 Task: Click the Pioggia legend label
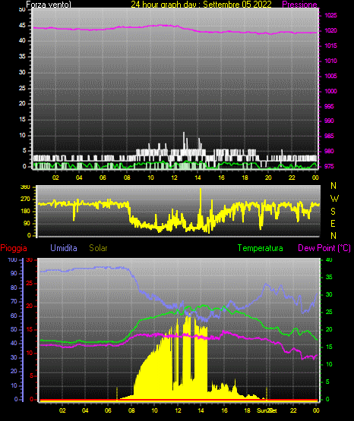14,248
